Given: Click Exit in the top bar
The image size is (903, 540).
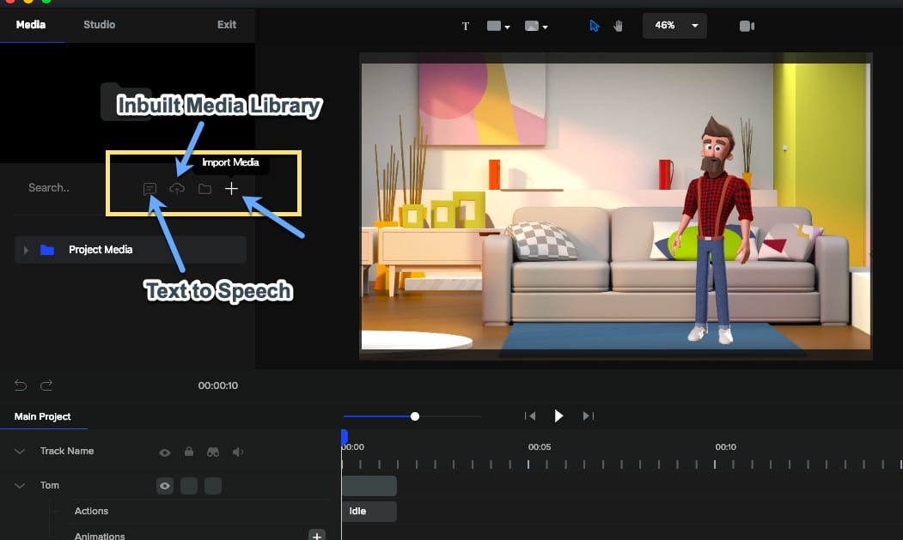Looking at the screenshot, I should coord(226,25).
